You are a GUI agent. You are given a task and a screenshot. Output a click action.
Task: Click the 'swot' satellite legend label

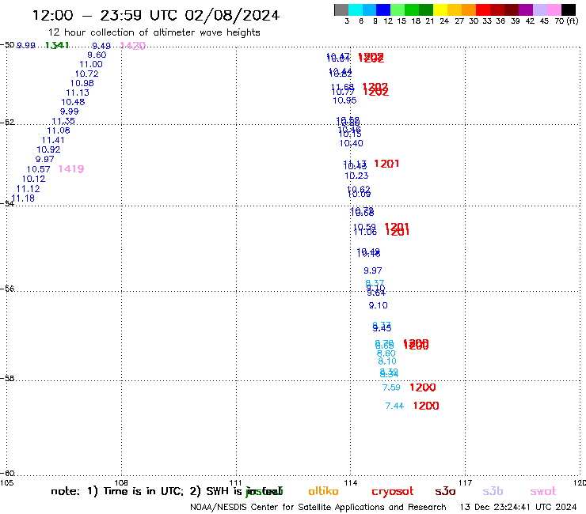543,491
